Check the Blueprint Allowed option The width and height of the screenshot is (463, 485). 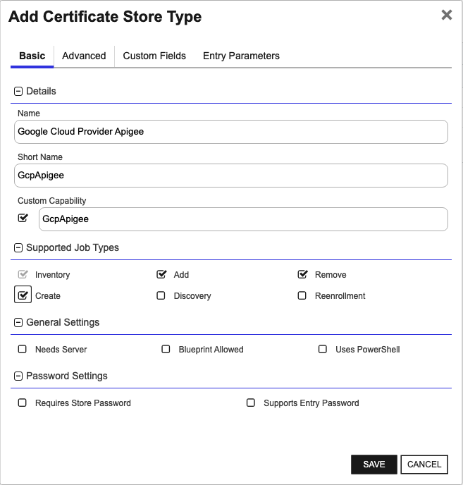(x=166, y=349)
